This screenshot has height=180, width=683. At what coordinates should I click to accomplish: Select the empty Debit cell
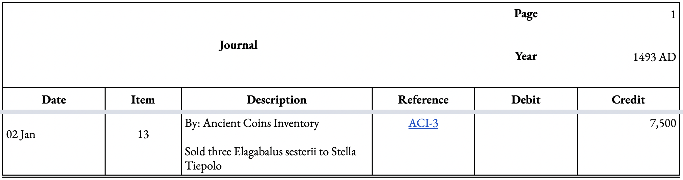[526, 144]
